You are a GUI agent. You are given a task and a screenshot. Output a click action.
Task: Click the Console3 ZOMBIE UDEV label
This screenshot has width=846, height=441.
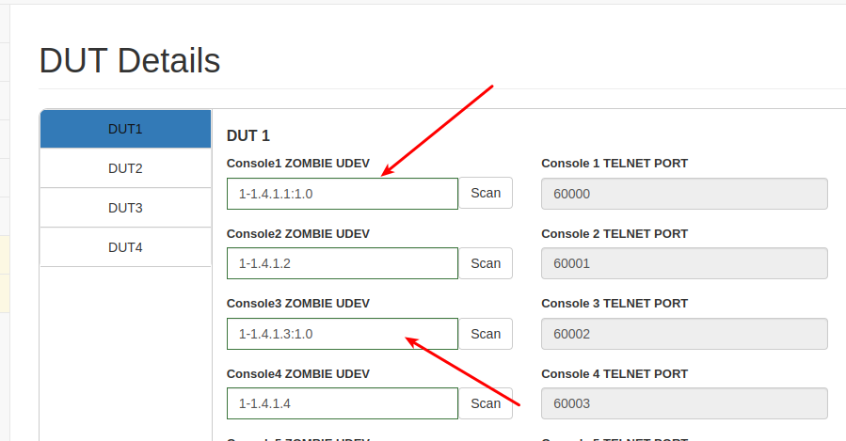pos(297,304)
